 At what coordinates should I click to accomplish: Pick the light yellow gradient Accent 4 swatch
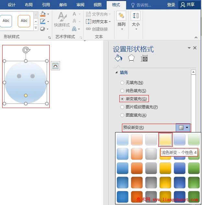click(x=165, y=140)
